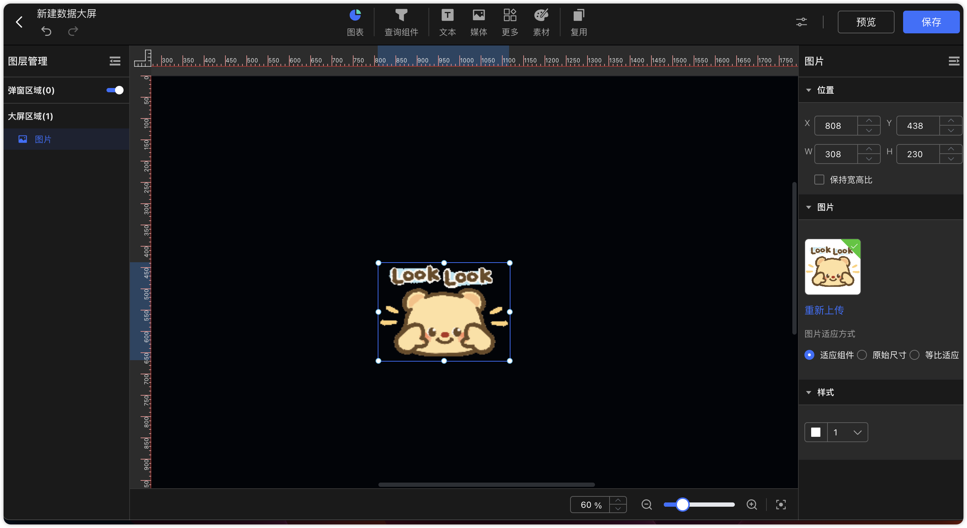Open the 更多 components menu
This screenshot has width=967, height=528.
pyautogui.click(x=510, y=23)
